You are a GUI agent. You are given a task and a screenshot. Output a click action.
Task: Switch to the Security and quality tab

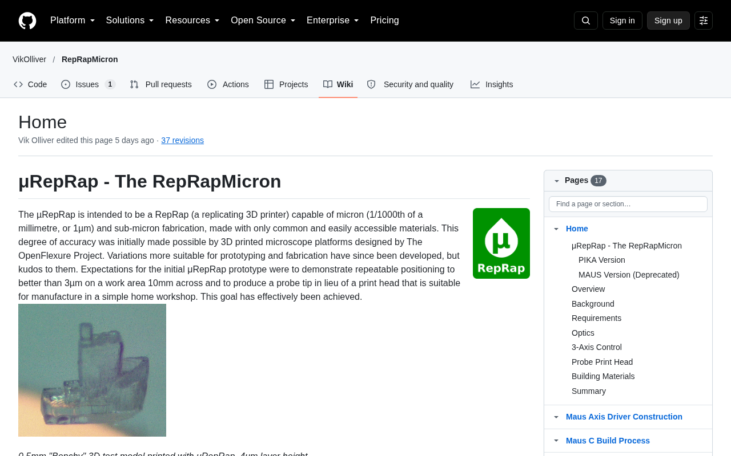[411, 84]
